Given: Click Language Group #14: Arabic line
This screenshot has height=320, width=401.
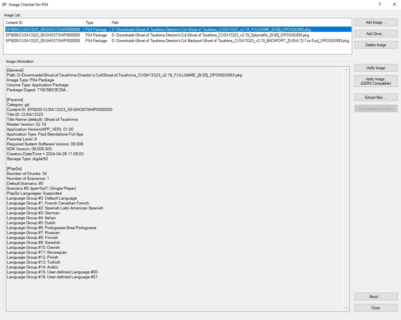Looking at the screenshot, I should click(33, 267).
